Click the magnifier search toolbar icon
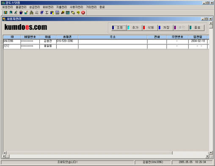Screen dimensions: 215x166 [x=37, y=13]
